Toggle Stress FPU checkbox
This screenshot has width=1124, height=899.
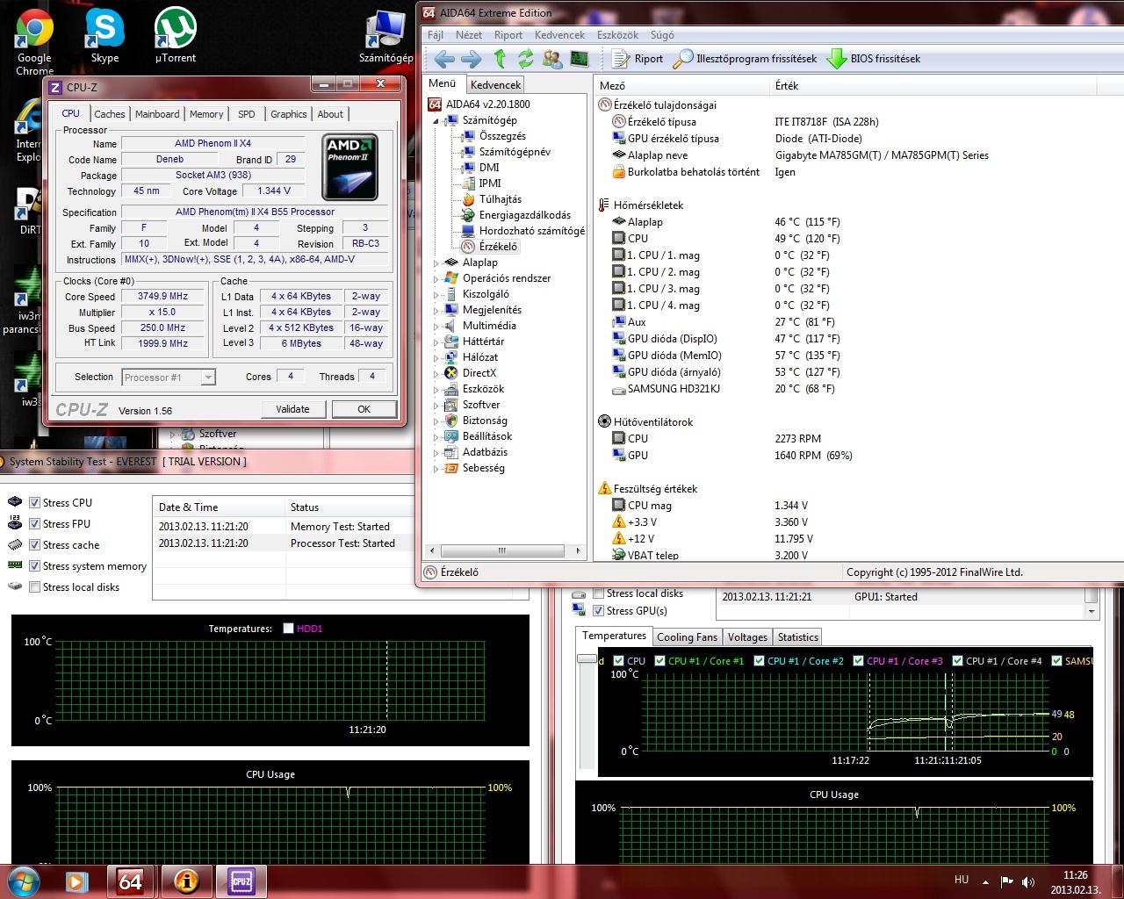[35, 524]
